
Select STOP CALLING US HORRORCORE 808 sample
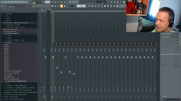[16, 81]
